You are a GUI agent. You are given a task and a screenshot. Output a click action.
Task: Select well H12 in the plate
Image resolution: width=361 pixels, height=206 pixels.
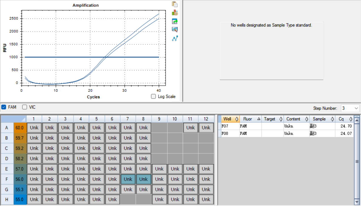[206, 199]
